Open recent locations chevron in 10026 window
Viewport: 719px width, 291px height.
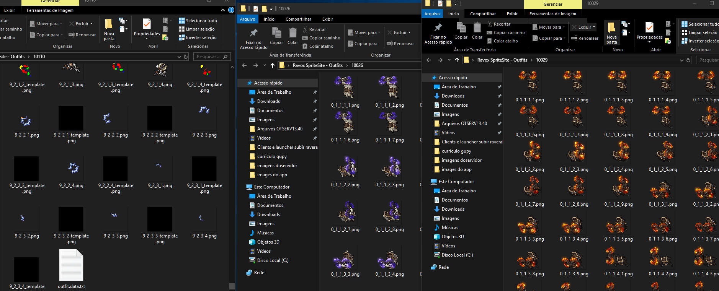point(265,65)
